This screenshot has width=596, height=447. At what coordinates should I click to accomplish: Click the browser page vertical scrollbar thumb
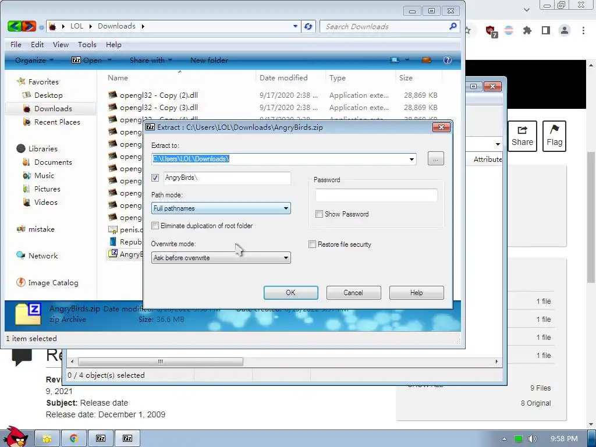pyautogui.click(x=591, y=217)
